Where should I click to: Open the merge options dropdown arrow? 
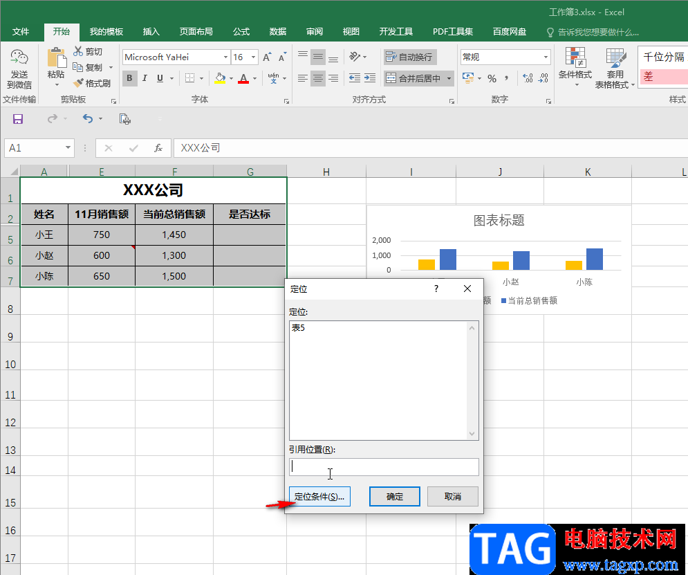[x=449, y=79]
